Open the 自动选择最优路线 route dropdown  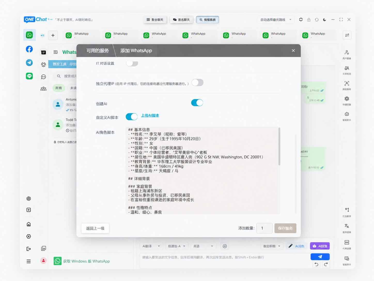point(276,20)
